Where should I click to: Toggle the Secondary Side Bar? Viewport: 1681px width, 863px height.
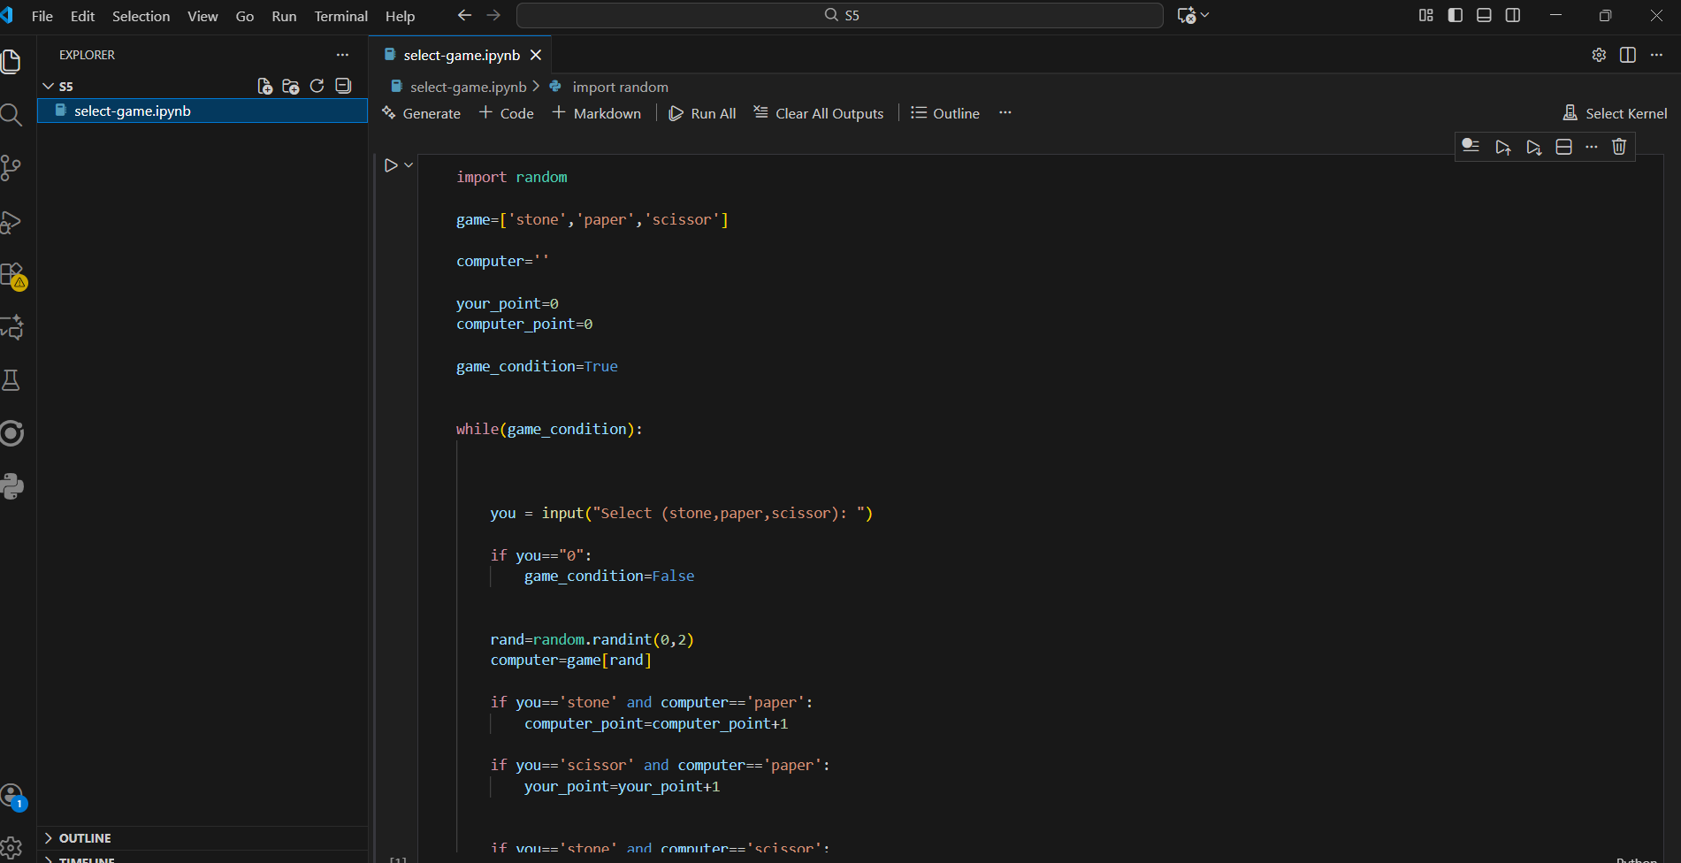[x=1513, y=15]
